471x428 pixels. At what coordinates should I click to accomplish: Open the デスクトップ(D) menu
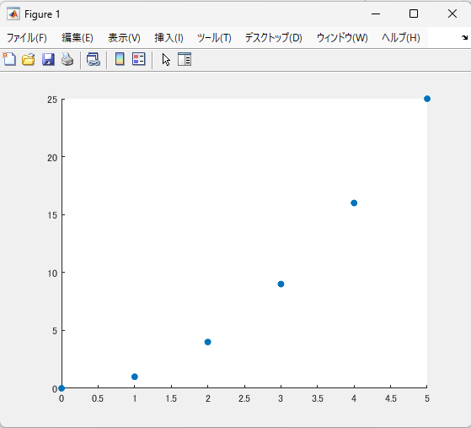pyautogui.click(x=274, y=38)
